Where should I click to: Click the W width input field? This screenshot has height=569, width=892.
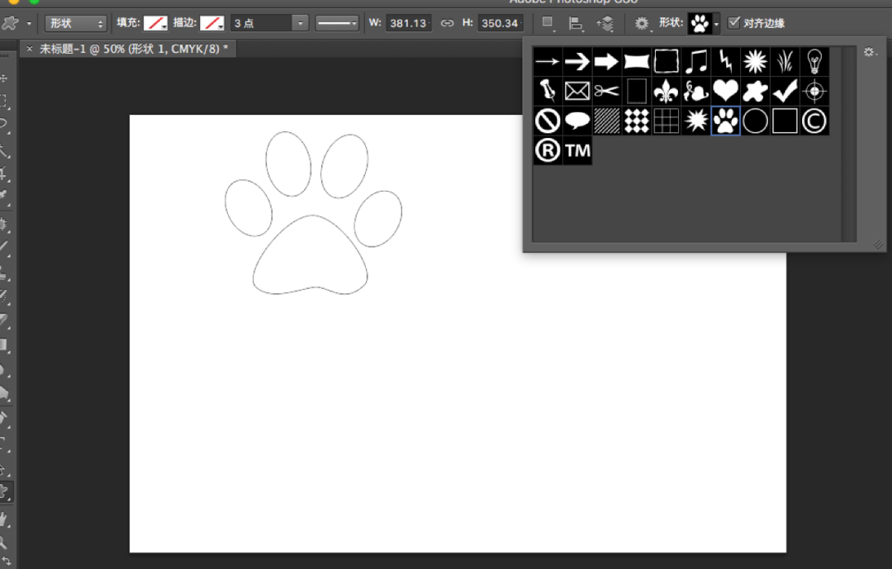pos(409,23)
